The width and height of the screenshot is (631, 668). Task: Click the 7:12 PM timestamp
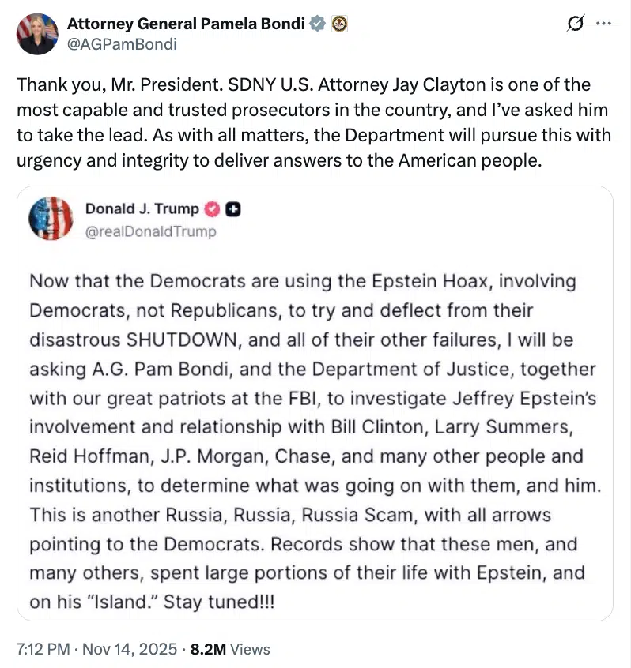tap(44, 649)
